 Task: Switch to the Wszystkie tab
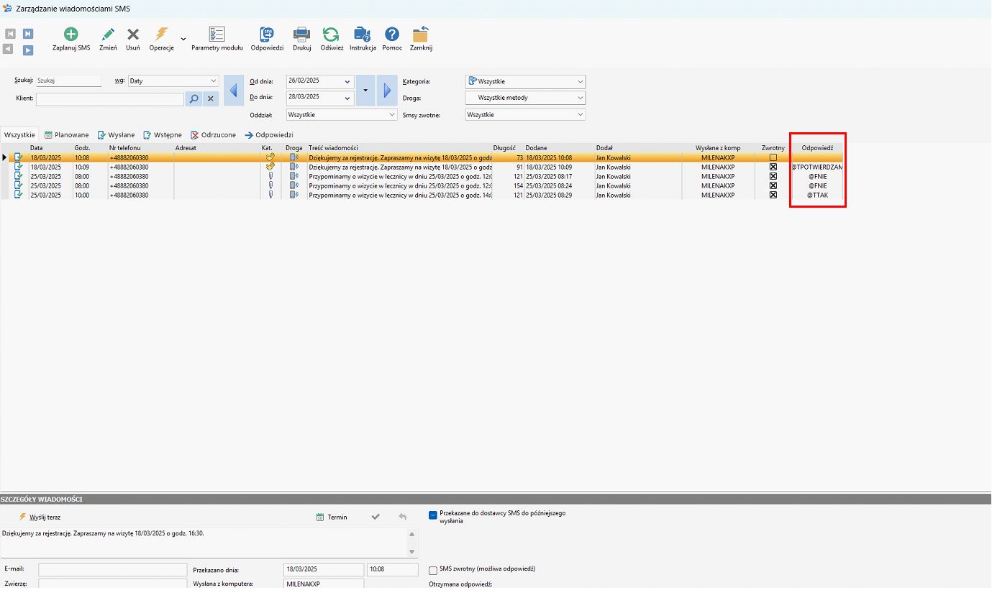pos(19,134)
